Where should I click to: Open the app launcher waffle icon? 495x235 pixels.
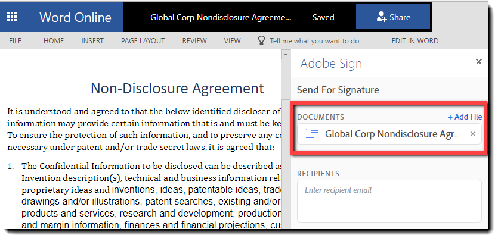12,17
